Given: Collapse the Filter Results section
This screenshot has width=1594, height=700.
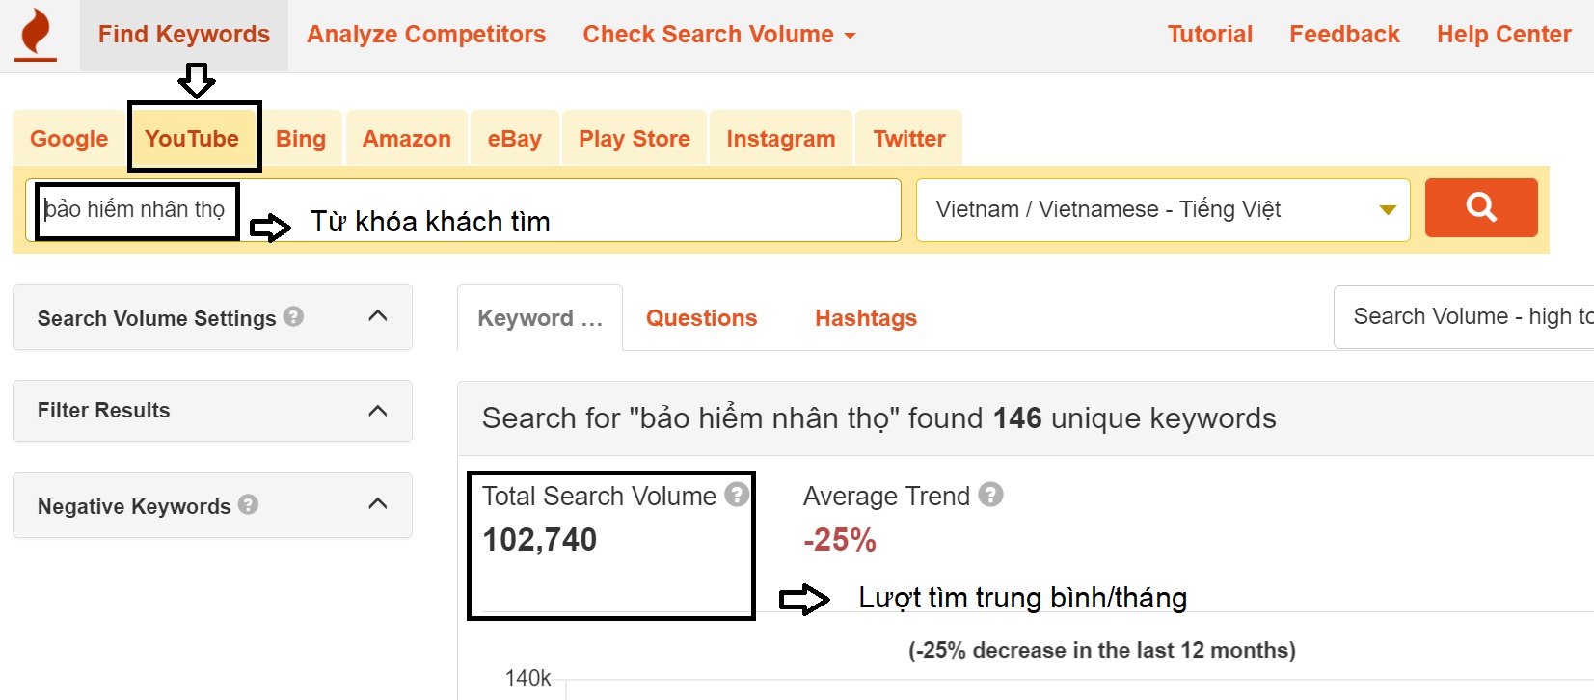Looking at the screenshot, I should (x=377, y=409).
